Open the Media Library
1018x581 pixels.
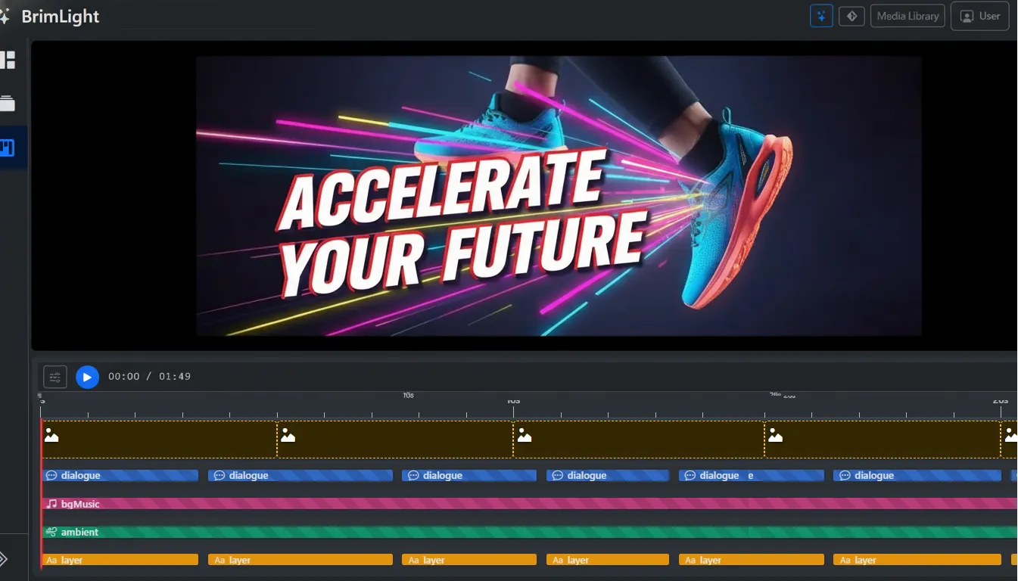907,15
